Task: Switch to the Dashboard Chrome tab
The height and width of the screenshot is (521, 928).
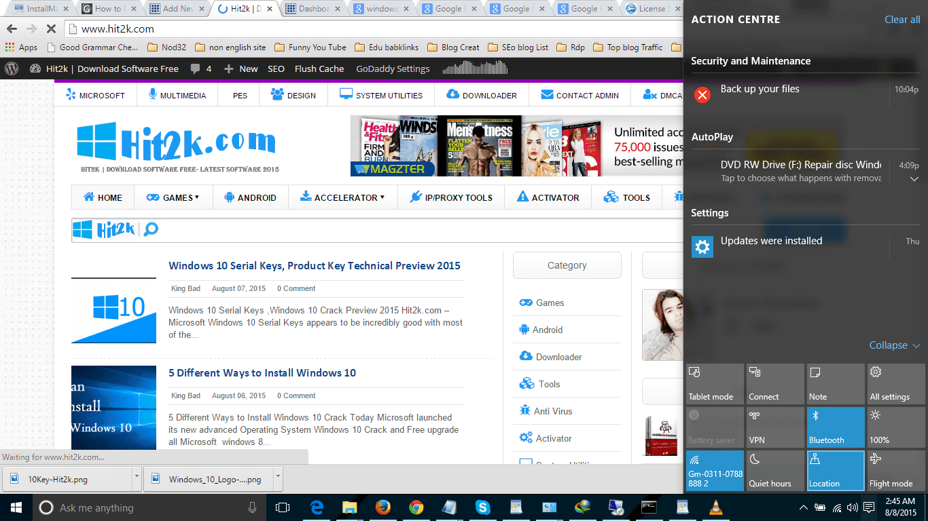Action: 312,9
